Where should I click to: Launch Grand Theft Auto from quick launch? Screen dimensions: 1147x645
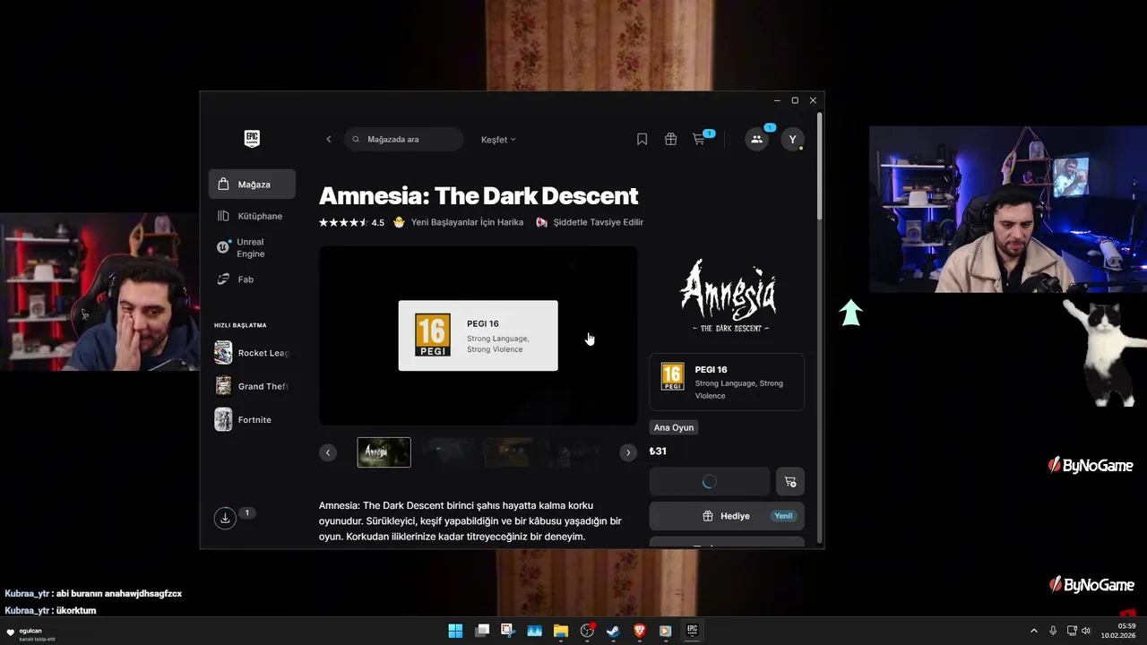pos(252,386)
